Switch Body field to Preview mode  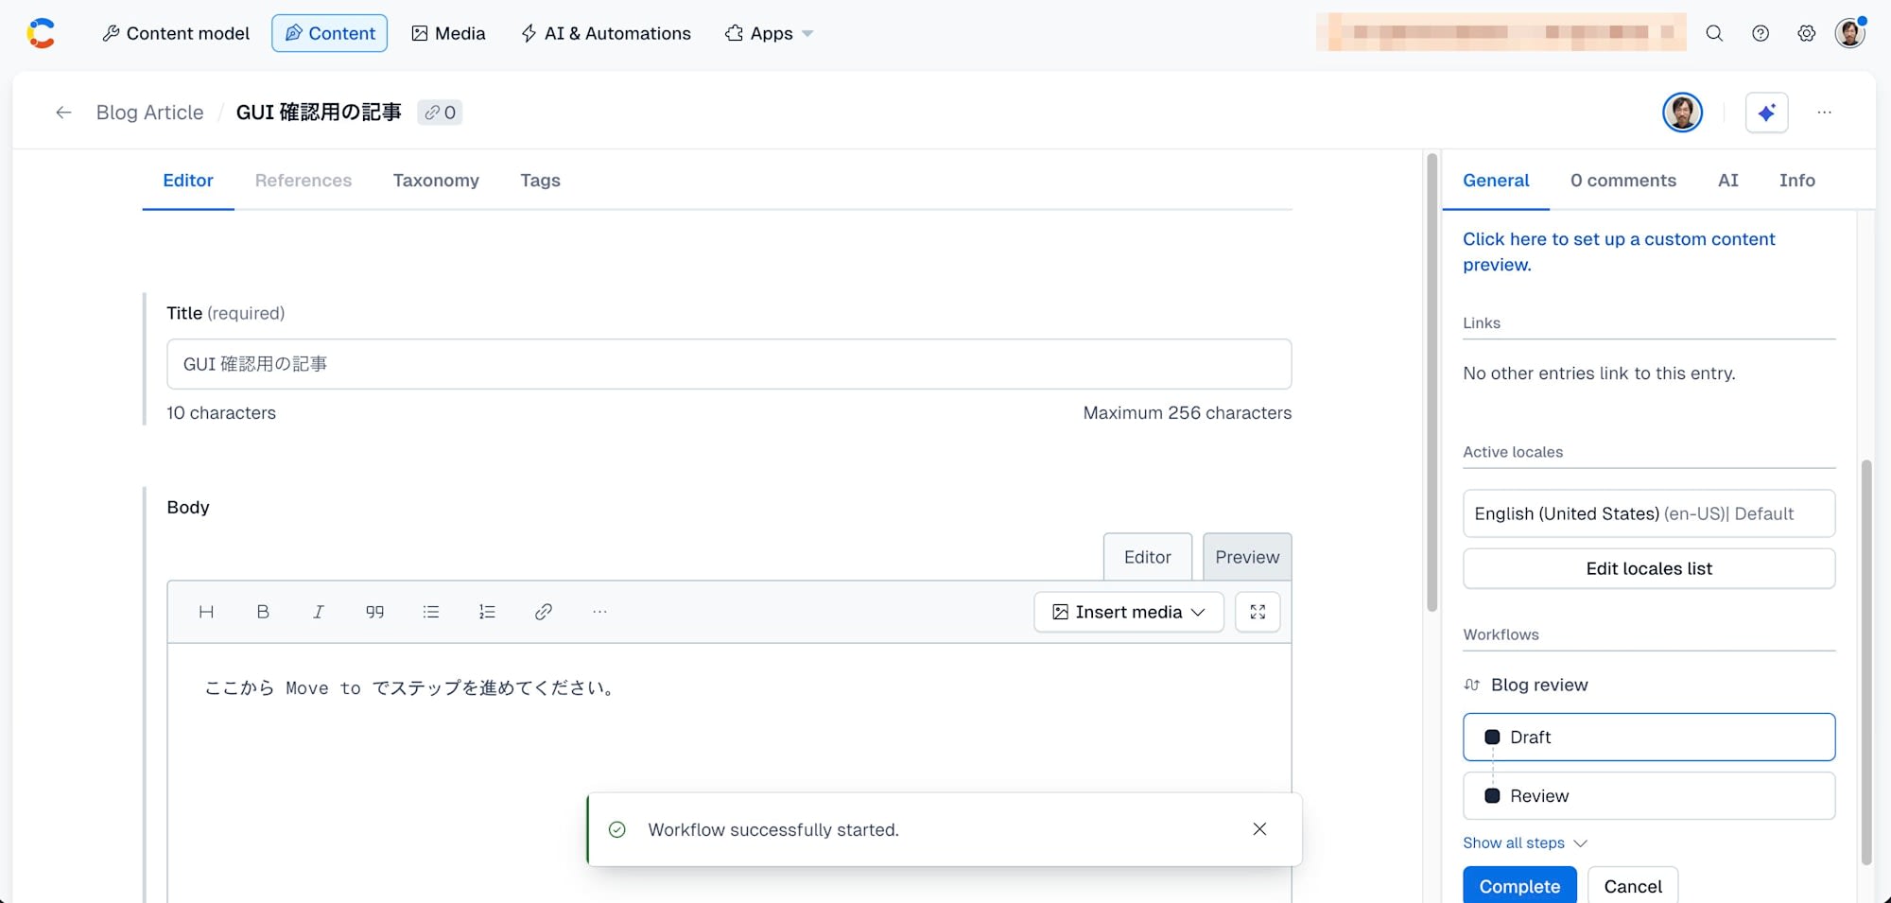[x=1247, y=557]
